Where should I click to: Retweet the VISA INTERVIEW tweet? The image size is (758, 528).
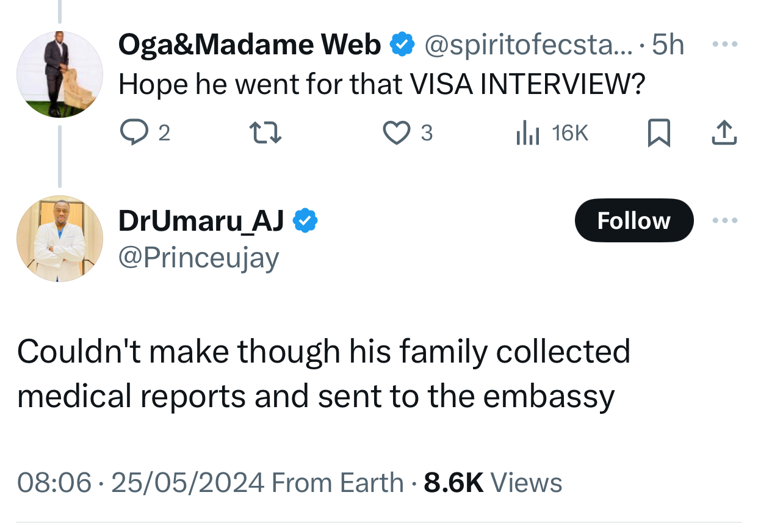coord(267,132)
